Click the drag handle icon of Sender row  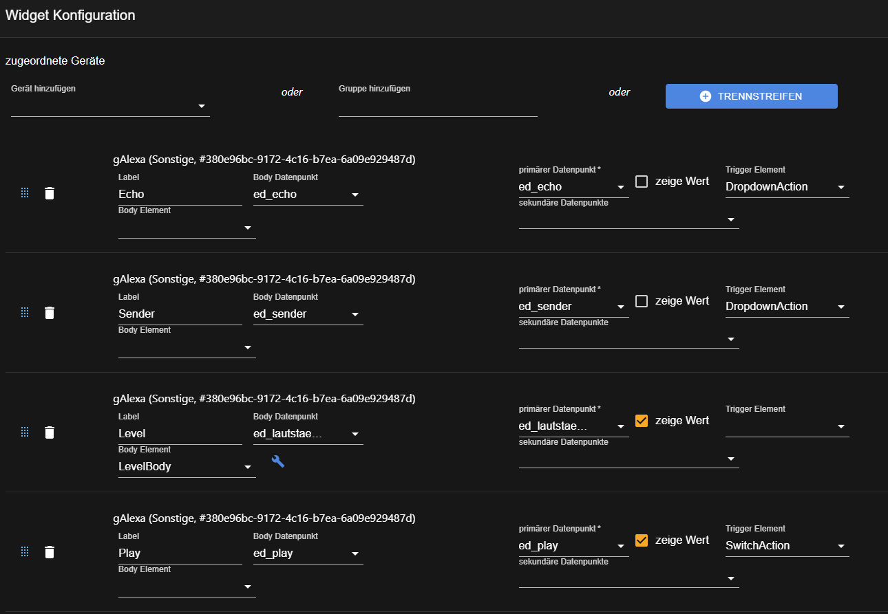pyautogui.click(x=25, y=313)
